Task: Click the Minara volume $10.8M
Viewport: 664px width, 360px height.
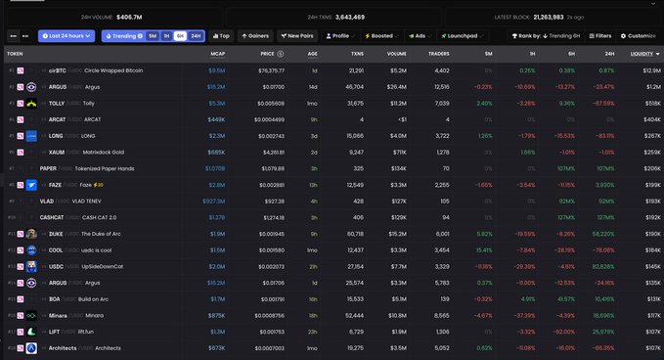Action: (397, 316)
